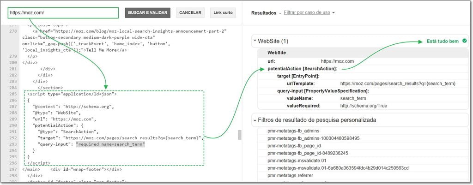This screenshot has height=185, width=473.
Task: Click the valueName search_term value
Action: click(x=353, y=98)
